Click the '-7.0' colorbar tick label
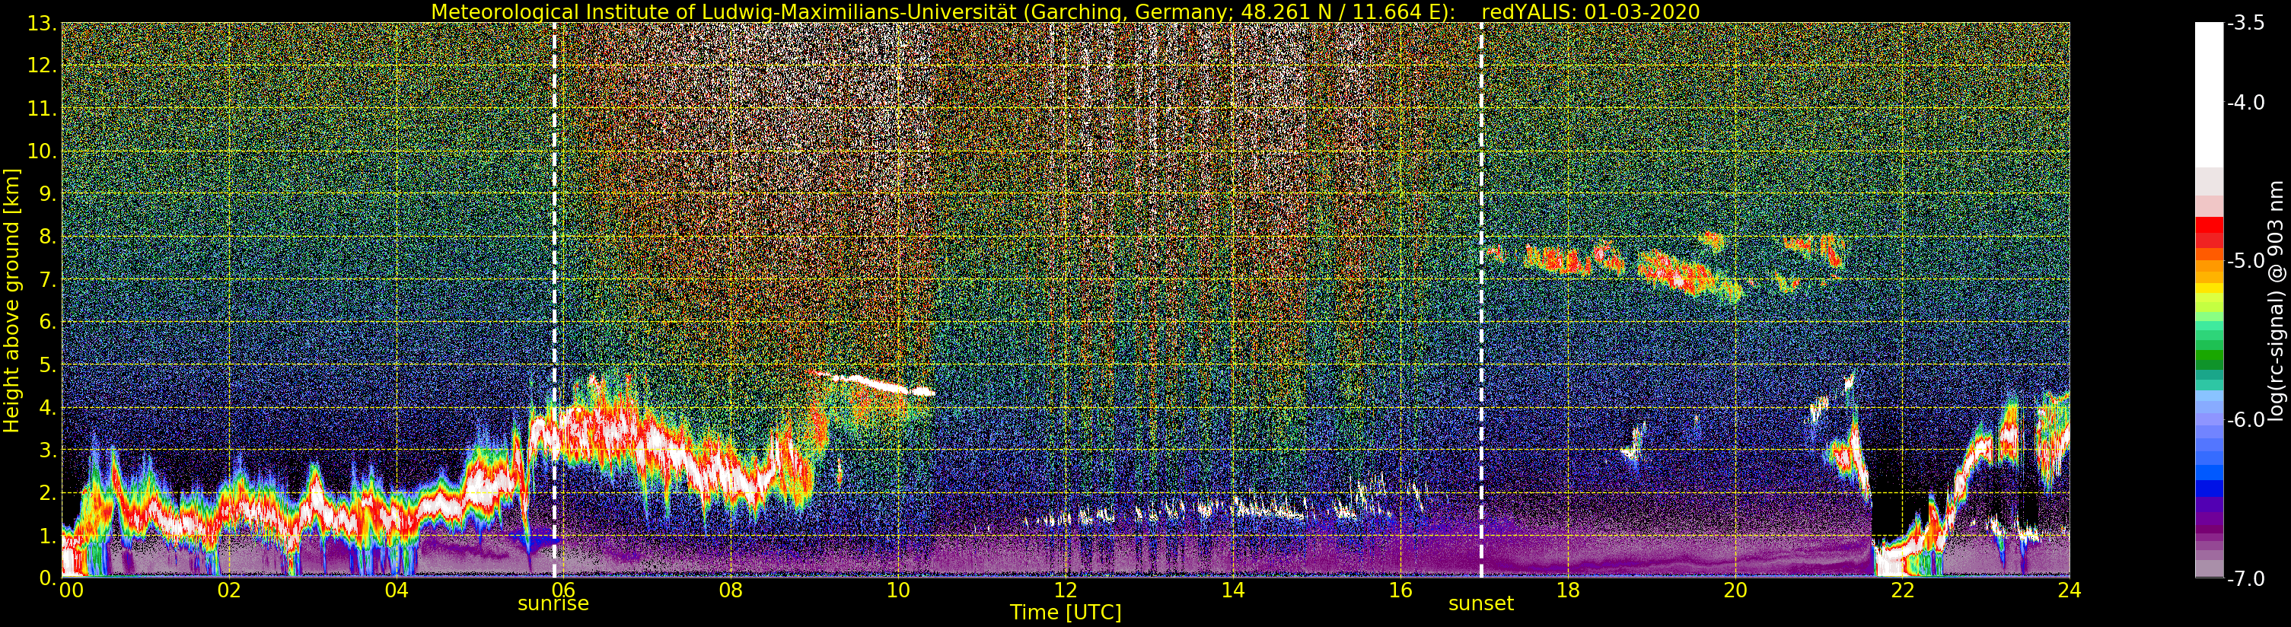This screenshot has height=627, width=2291. tap(2245, 579)
